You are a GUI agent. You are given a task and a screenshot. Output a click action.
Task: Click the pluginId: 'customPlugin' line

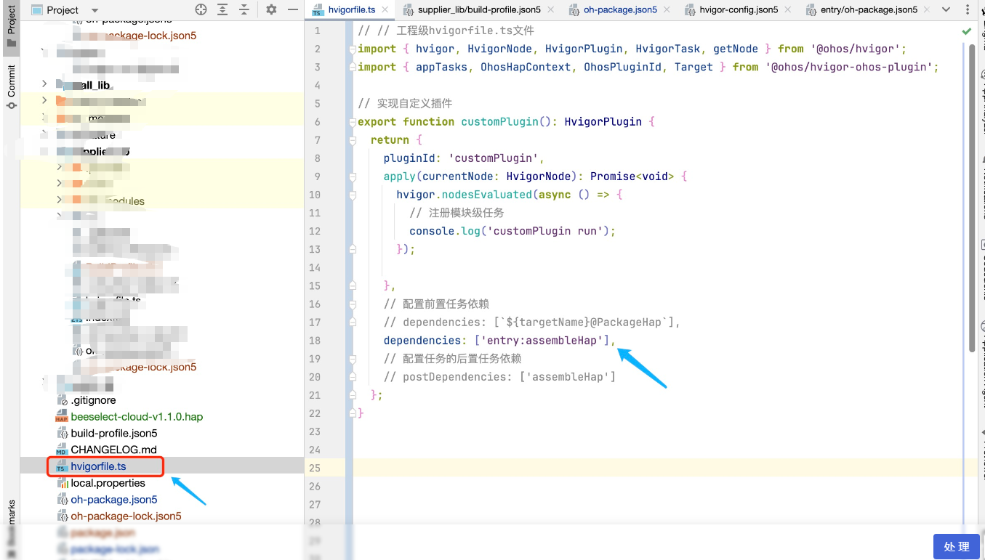click(x=464, y=158)
